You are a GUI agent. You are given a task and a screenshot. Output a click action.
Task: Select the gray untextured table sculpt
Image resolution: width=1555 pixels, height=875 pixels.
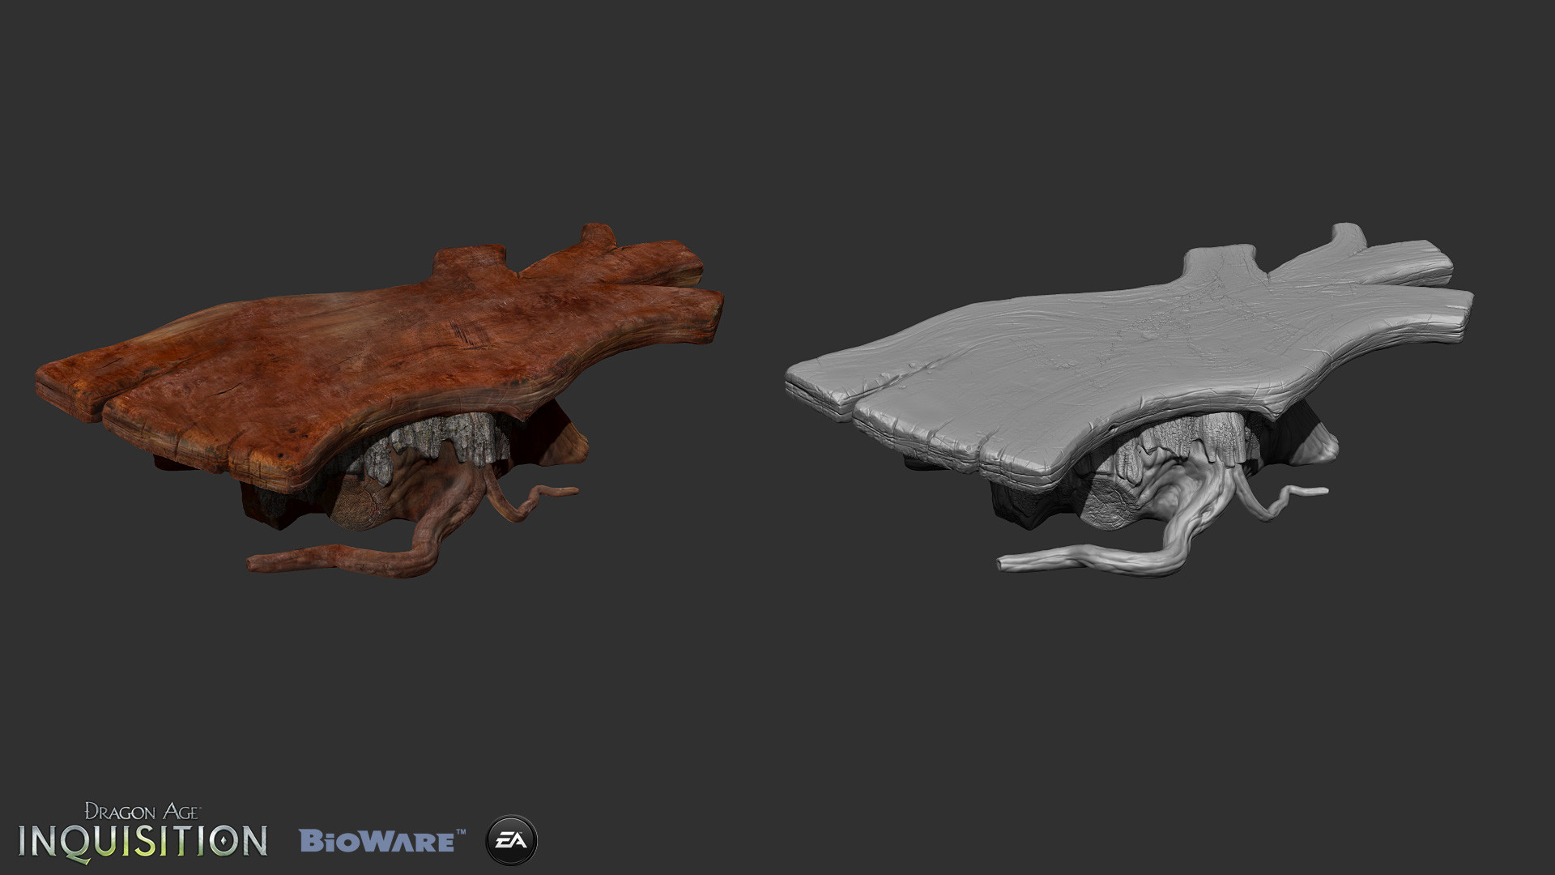coord(1129,401)
